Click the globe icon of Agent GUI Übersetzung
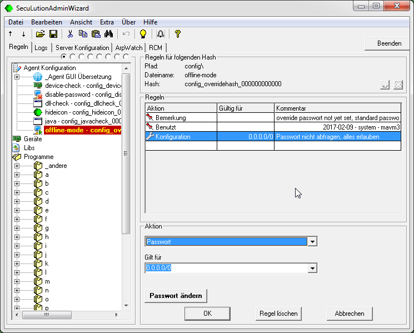Image resolution: width=414 pixels, height=333 pixels. click(38, 77)
